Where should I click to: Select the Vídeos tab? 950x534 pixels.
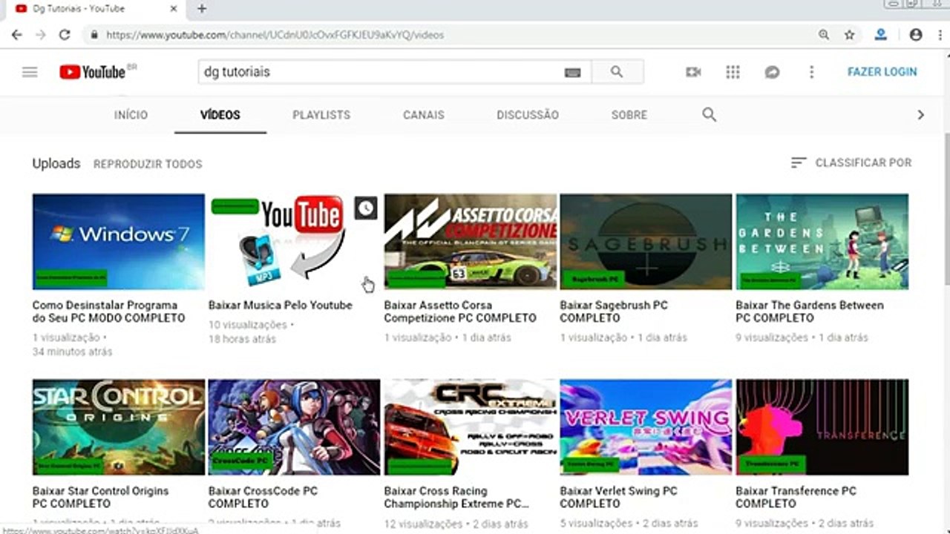[220, 115]
